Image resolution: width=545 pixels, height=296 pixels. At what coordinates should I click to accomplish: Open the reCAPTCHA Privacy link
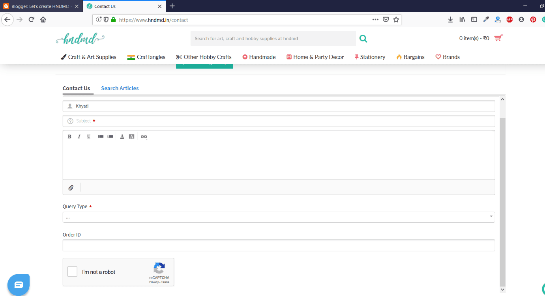click(x=154, y=282)
